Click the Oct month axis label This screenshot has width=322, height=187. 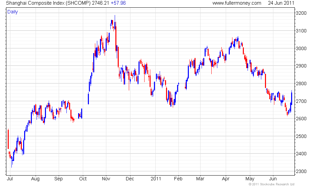[x=83, y=179]
